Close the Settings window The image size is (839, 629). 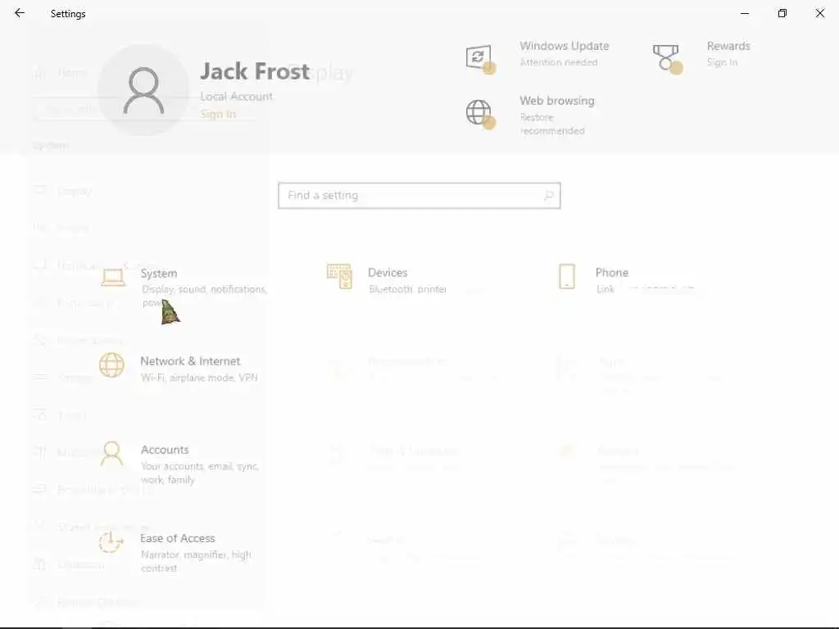(819, 13)
